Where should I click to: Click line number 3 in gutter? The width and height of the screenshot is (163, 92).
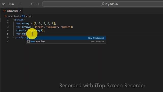pyautogui.click(x=8, y=27)
